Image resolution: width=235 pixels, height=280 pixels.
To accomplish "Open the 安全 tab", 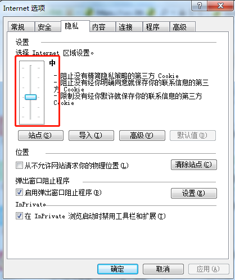I will (x=48, y=27).
